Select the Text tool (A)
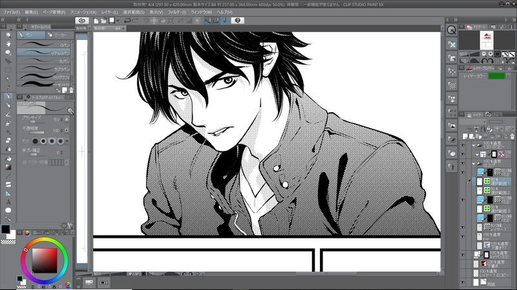The width and height of the screenshot is (517, 290). pos(8,202)
